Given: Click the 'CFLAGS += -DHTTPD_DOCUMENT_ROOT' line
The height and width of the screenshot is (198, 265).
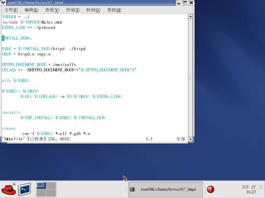Looking at the screenshot, I should [69, 70].
